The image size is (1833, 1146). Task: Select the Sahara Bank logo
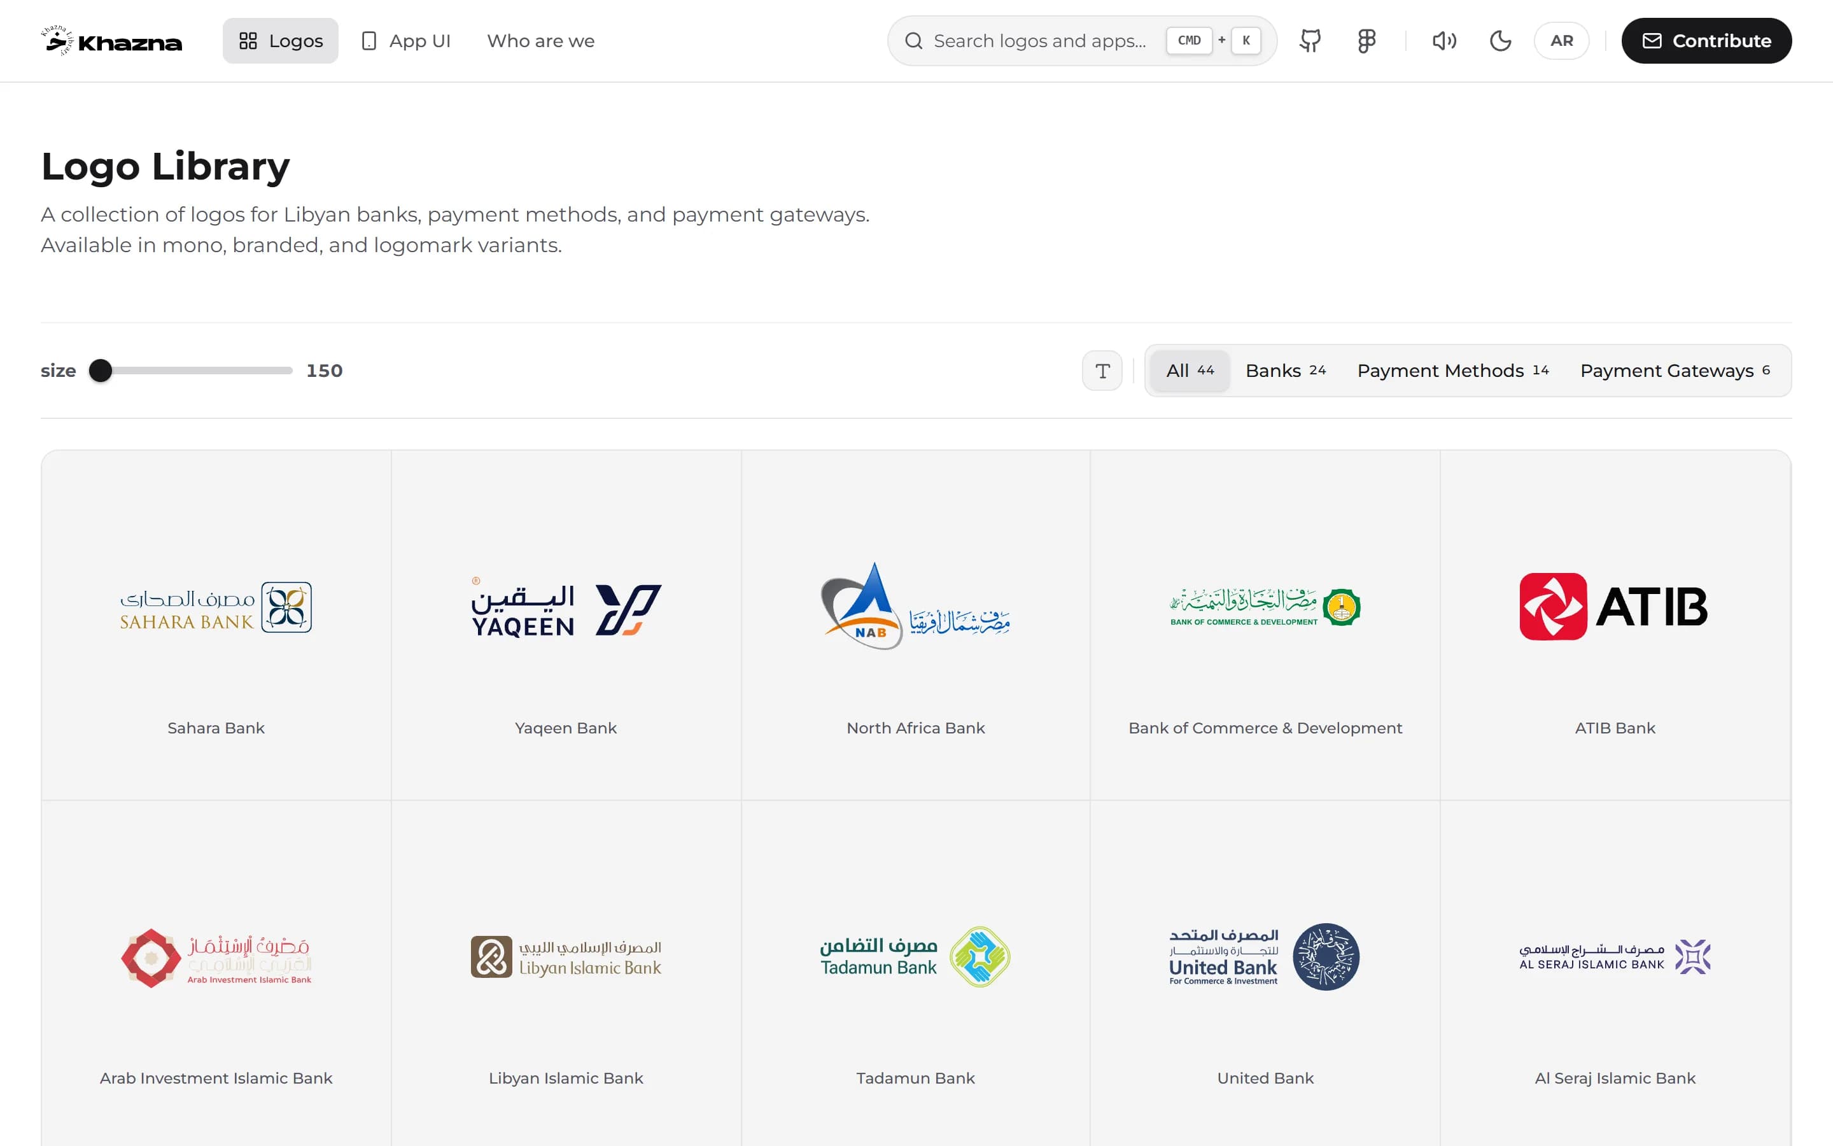[x=216, y=607]
